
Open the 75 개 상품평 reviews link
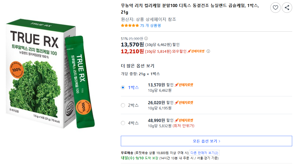coord(150,26)
